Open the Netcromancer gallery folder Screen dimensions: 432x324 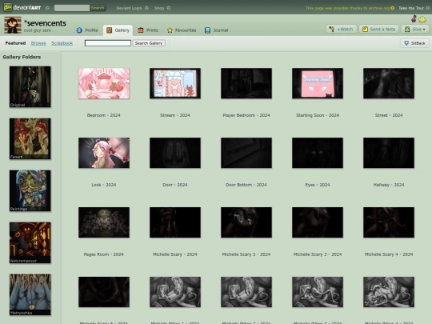(x=30, y=242)
